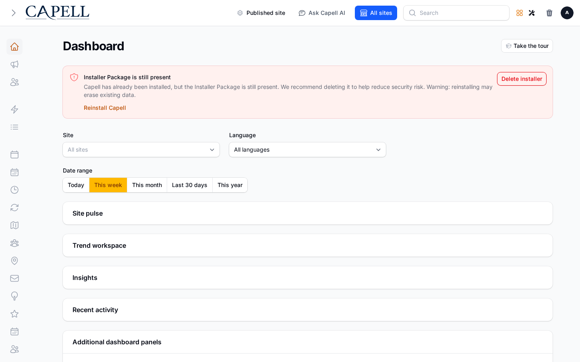This screenshot has height=362, width=580.
Task: Expand the Insights panel
Action: 308,278
